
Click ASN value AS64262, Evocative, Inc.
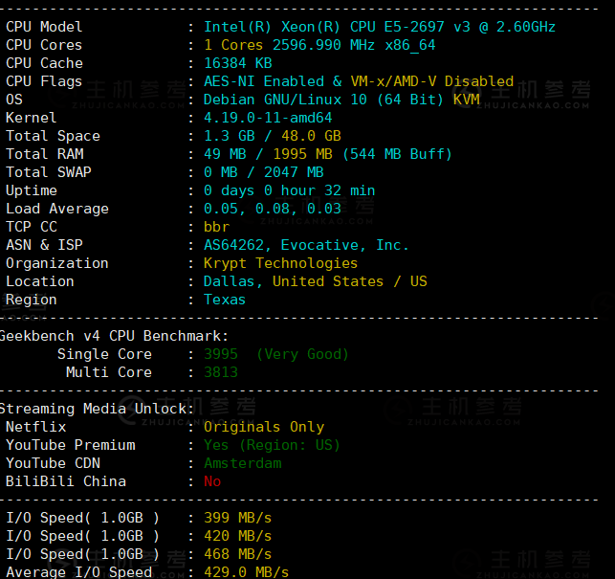(x=306, y=245)
